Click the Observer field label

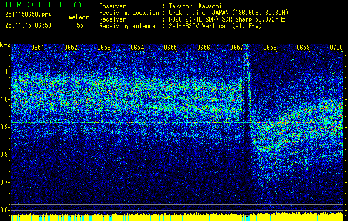click(x=112, y=6)
